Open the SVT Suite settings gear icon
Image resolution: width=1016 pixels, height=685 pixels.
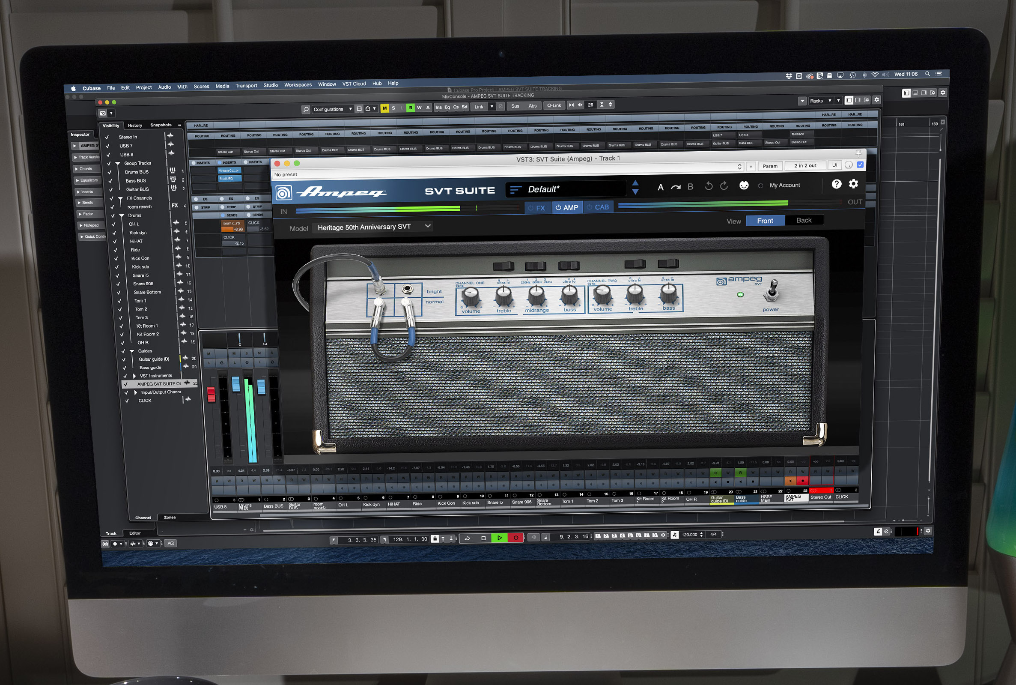tap(854, 184)
